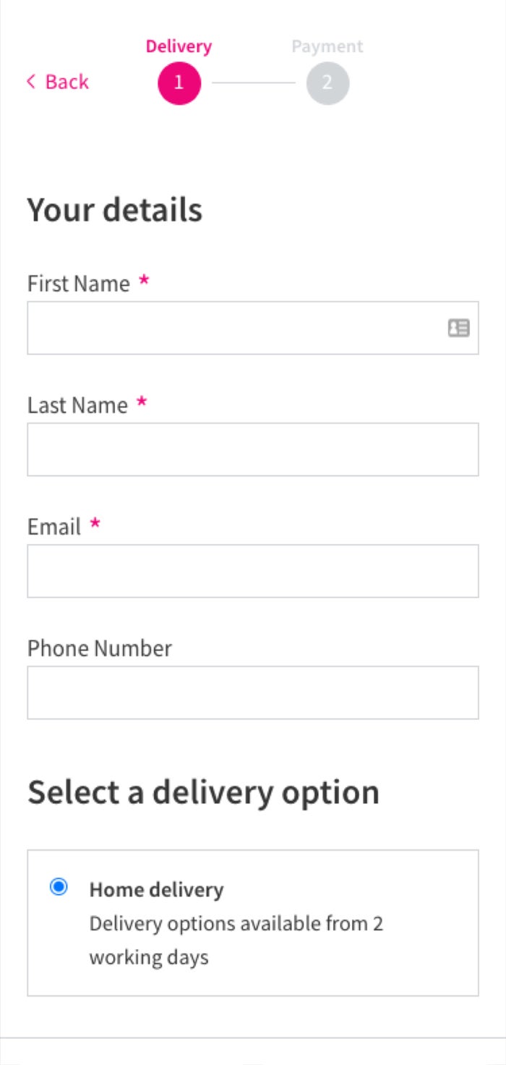Click the Phone Number input field
Image resolution: width=506 pixels, height=1065 pixels.
tap(252, 692)
